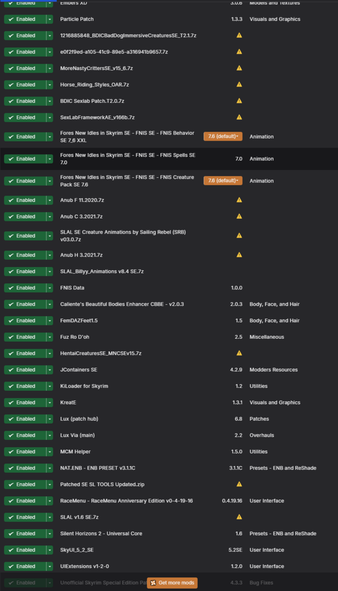The width and height of the screenshot is (338, 591).
Task: Toggle Enabled for KiLoader for Skyrim
Action: (25, 386)
